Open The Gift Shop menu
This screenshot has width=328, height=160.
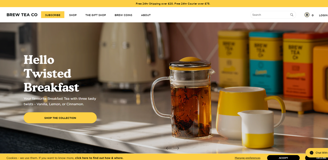click(x=96, y=15)
